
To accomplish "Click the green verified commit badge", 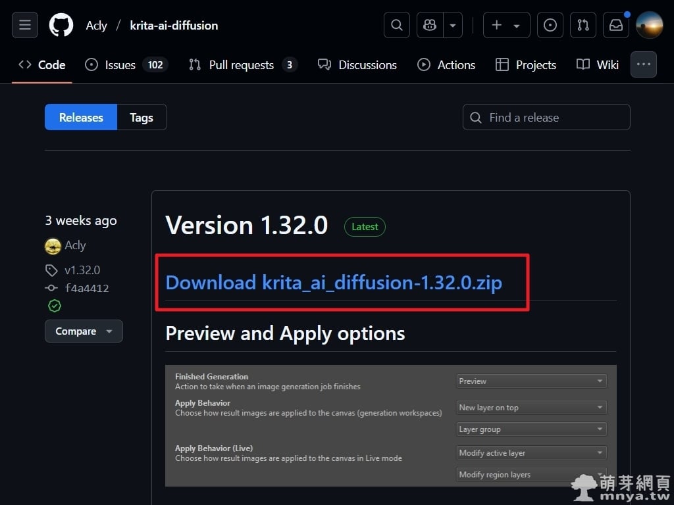I will click(54, 306).
